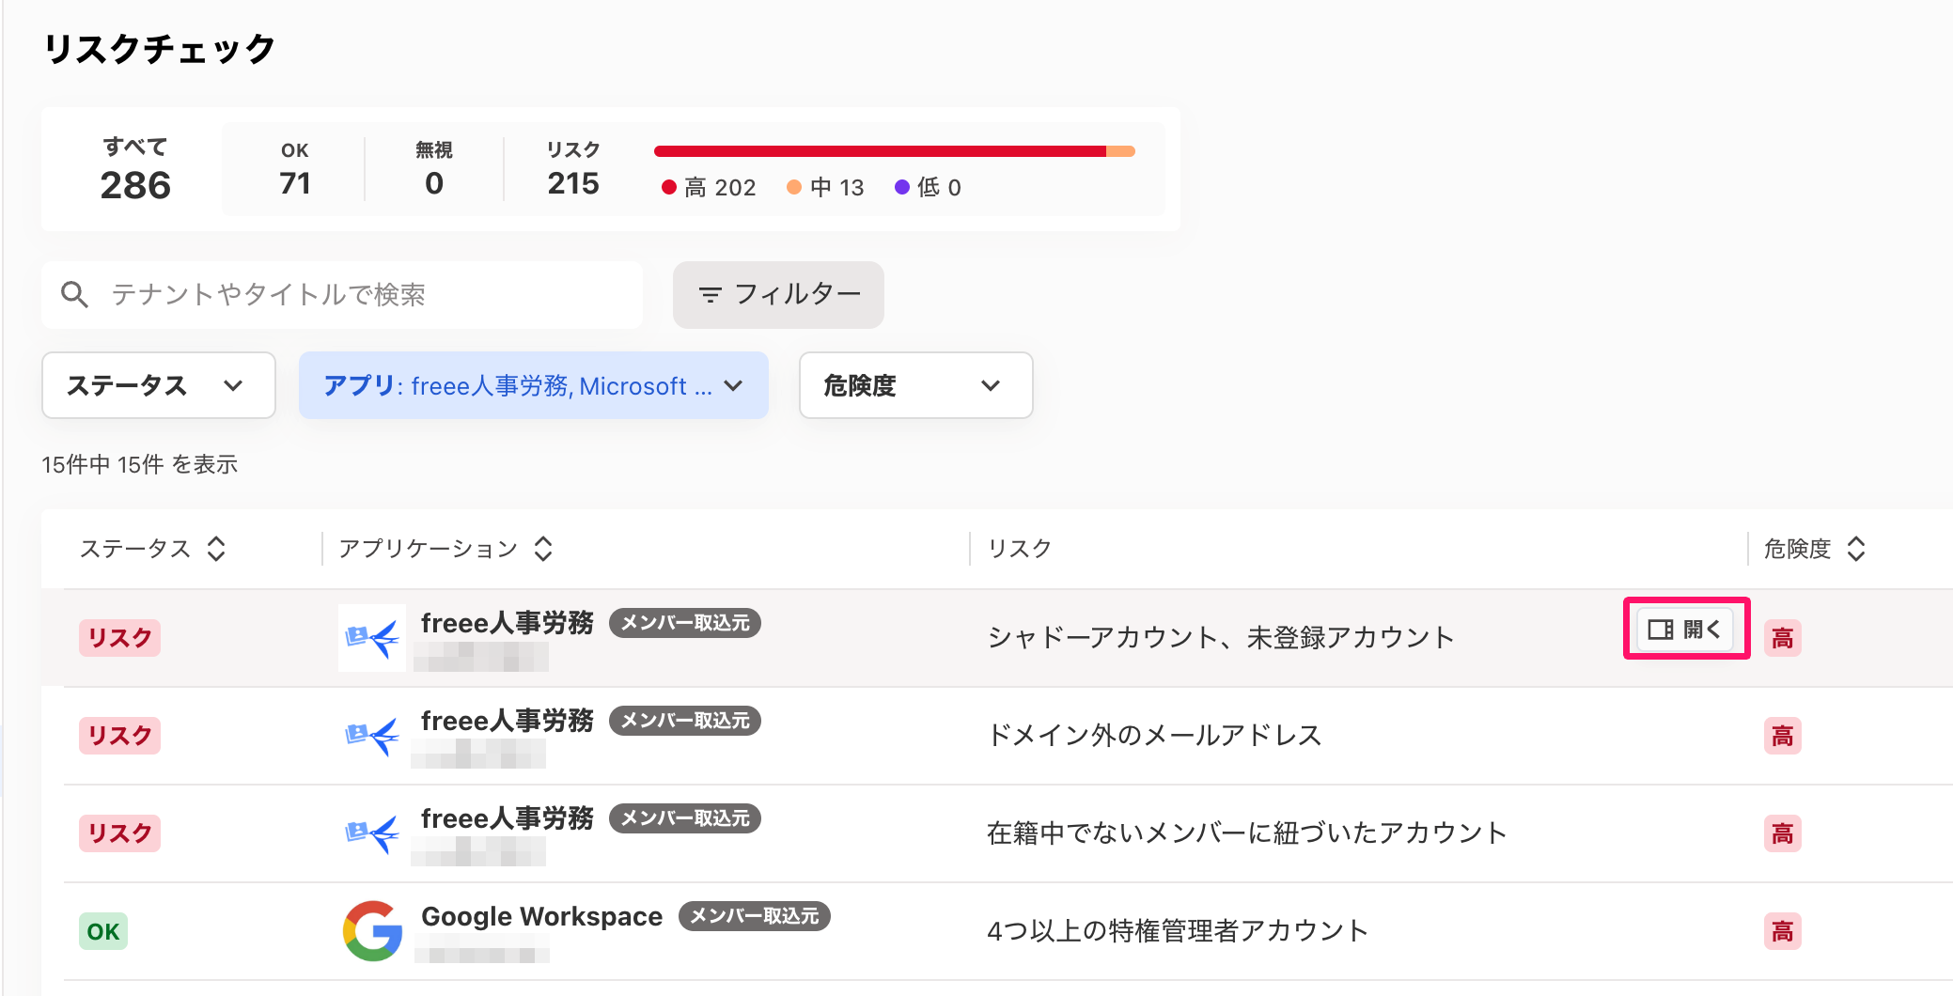Click the risk severity progress bar
Viewport: 1953px width, 996px height.
[895, 151]
